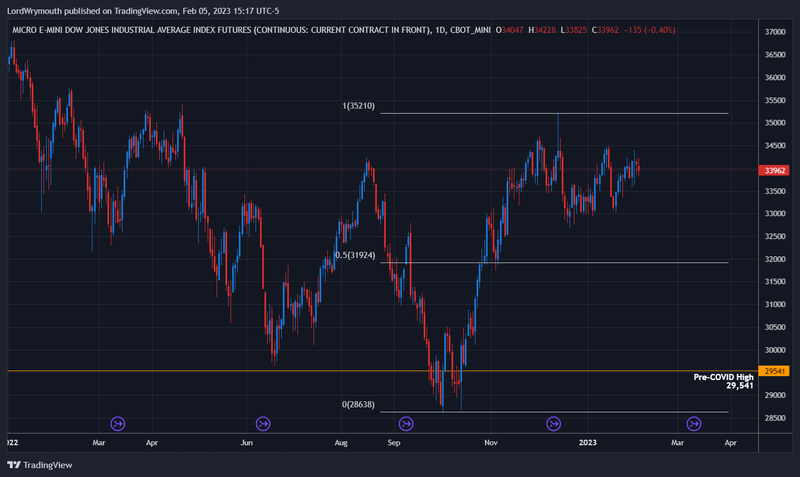Click the 31000 price axis label
This screenshot has width=800, height=477.
(775, 305)
